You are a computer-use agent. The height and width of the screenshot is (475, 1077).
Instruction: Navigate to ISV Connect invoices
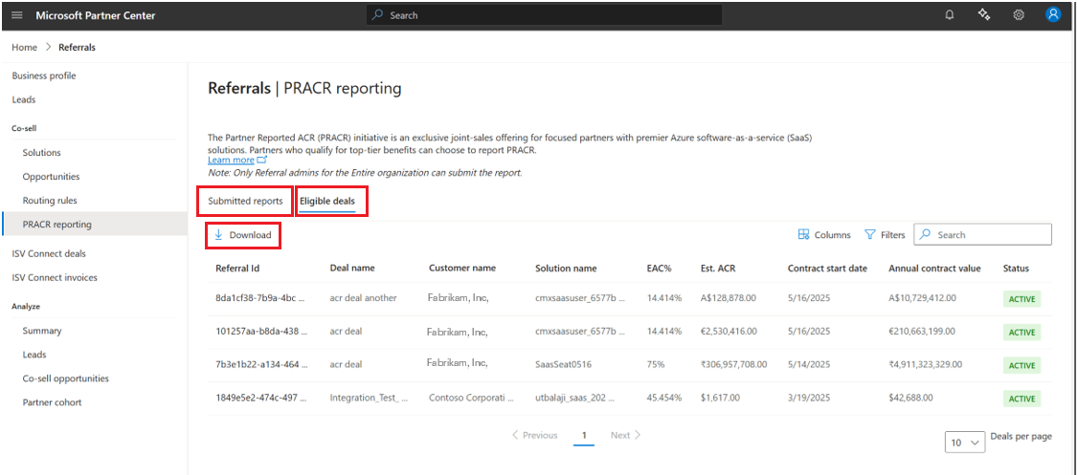click(55, 278)
